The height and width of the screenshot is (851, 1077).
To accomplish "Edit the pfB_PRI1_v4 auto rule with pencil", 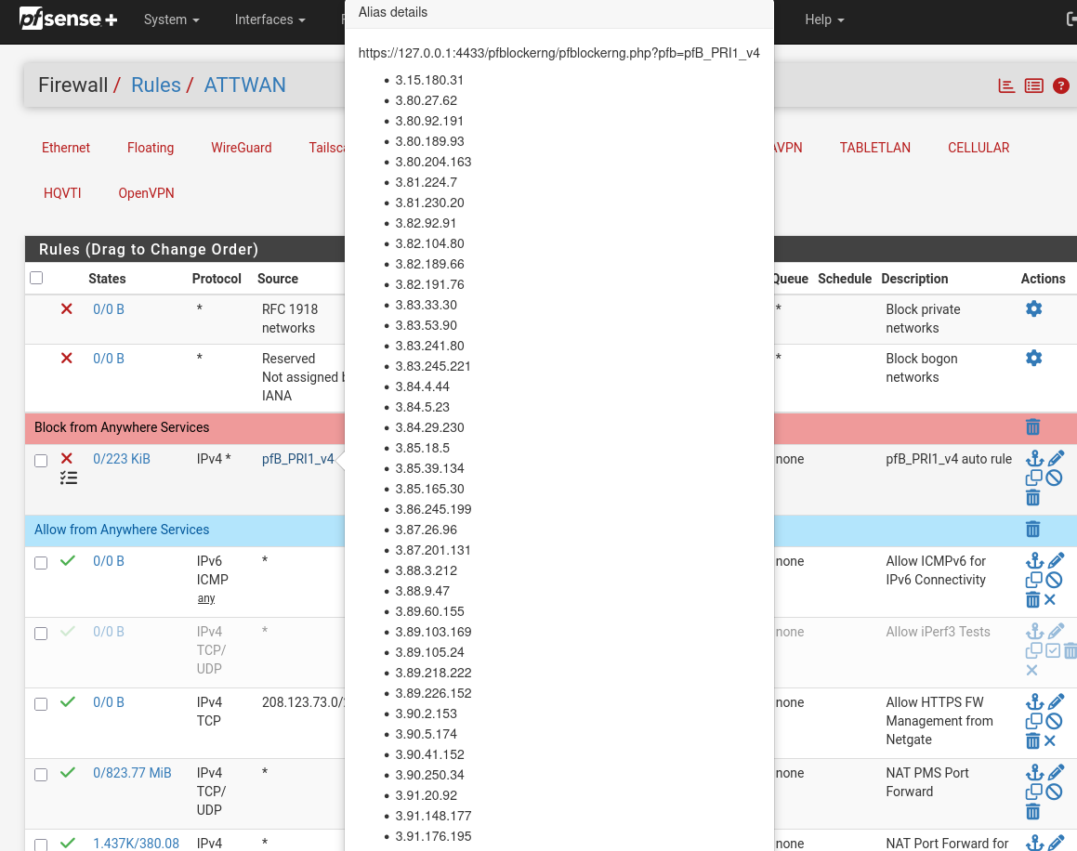I will click(x=1056, y=459).
